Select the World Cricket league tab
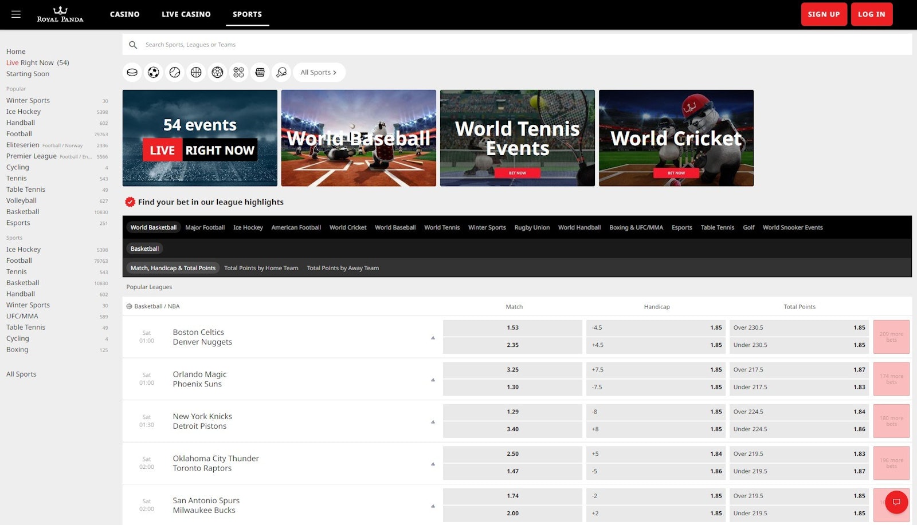This screenshot has height=525, width=917. pyautogui.click(x=347, y=227)
